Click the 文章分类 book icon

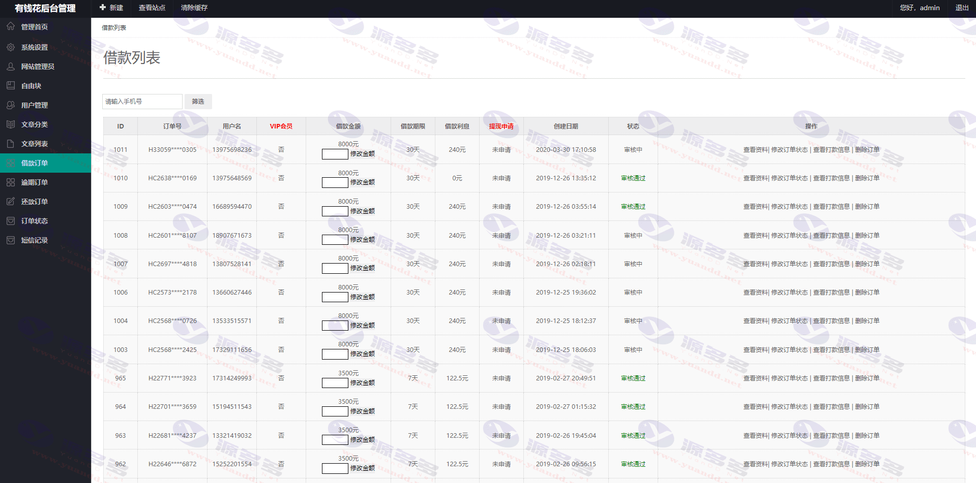(11, 124)
